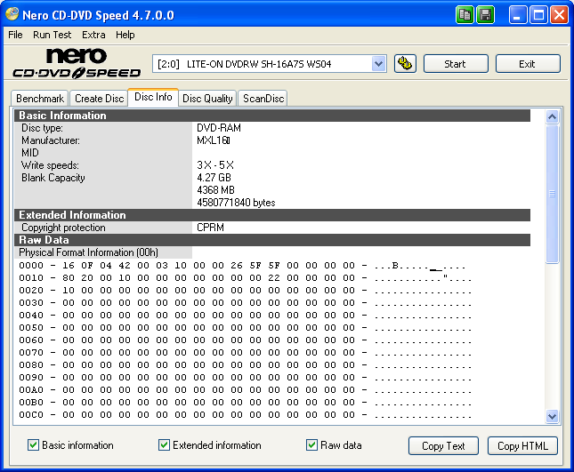Disable the Raw data checkbox
Viewport: 574px width, 472px height.
pyautogui.click(x=311, y=445)
